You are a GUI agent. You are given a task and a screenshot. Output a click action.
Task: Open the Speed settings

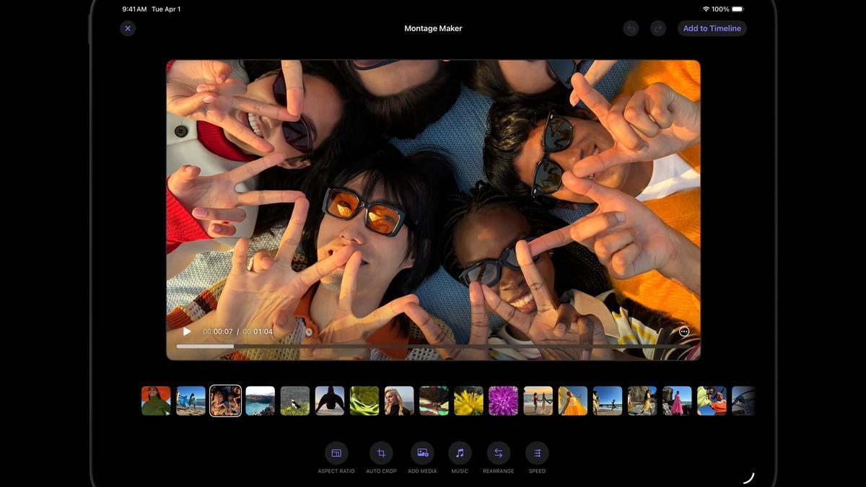point(537,453)
